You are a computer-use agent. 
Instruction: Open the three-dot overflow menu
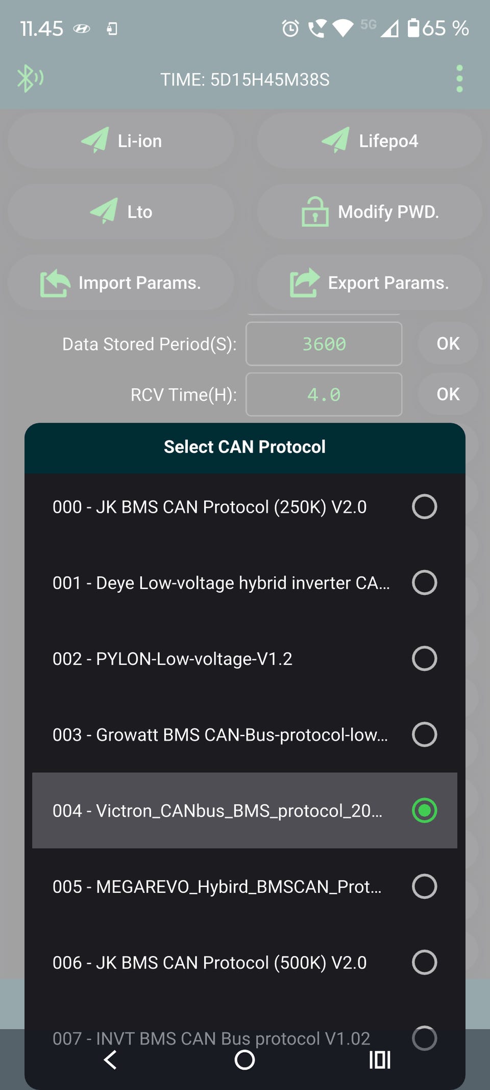pyautogui.click(x=459, y=79)
